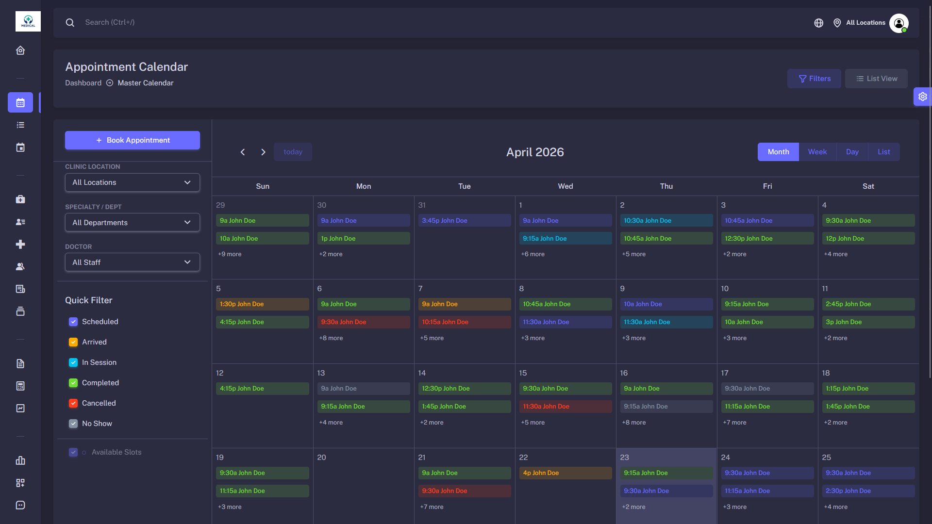932x524 pixels.
Task: Switch to List View button
Action: pyautogui.click(x=876, y=79)
